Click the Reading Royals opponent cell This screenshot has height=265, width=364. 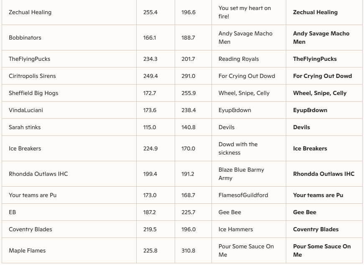(x=239, y=59)
